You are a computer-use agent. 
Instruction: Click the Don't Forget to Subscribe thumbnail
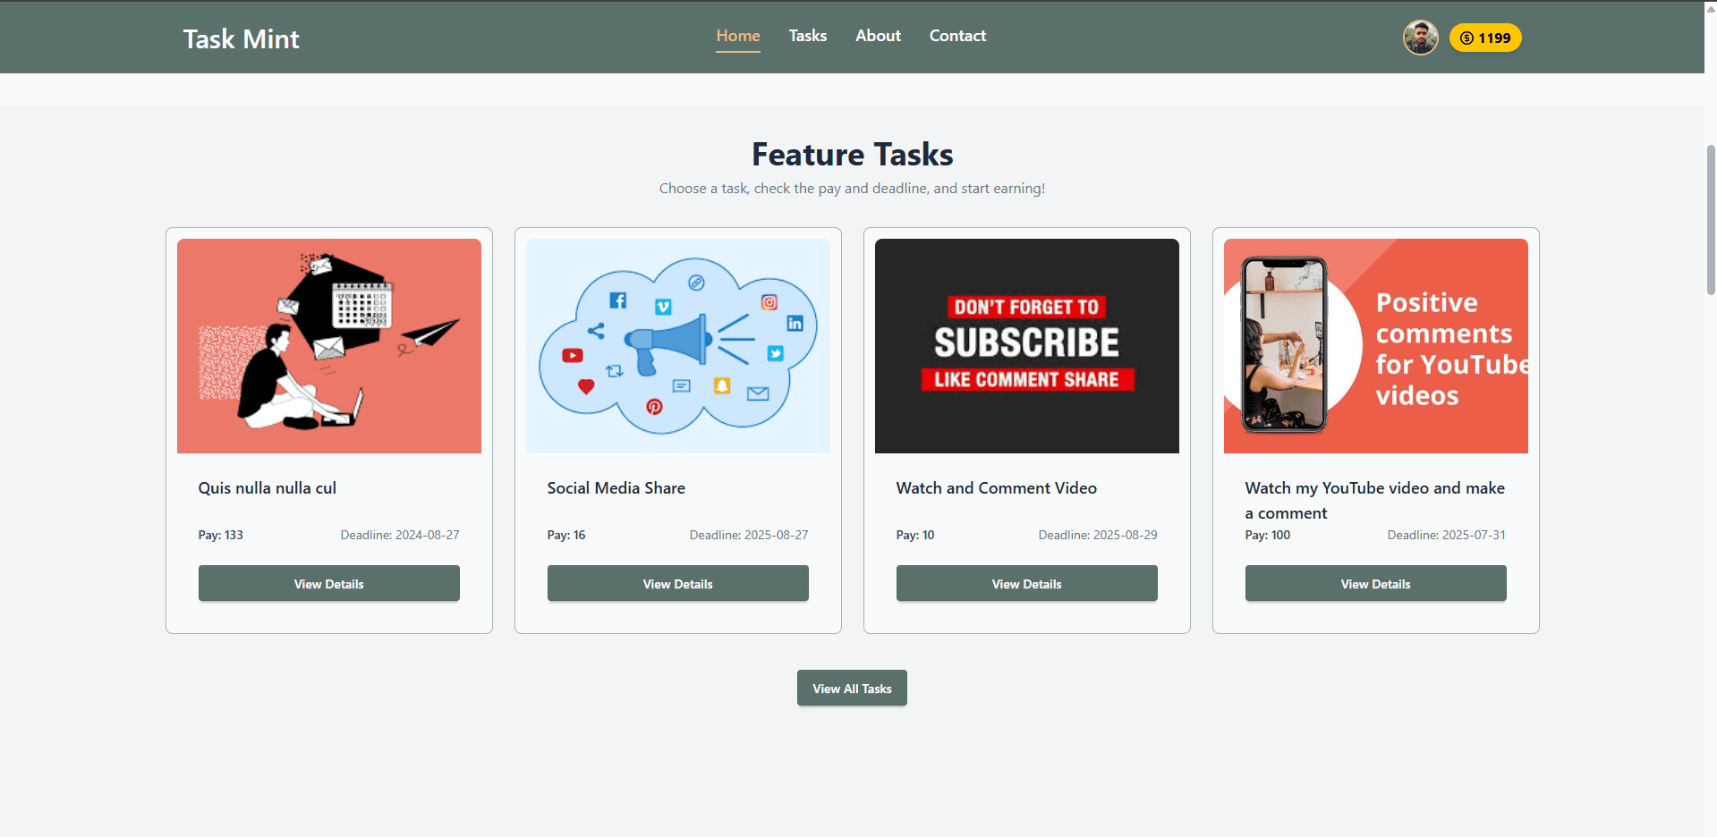pos(1026,345)
